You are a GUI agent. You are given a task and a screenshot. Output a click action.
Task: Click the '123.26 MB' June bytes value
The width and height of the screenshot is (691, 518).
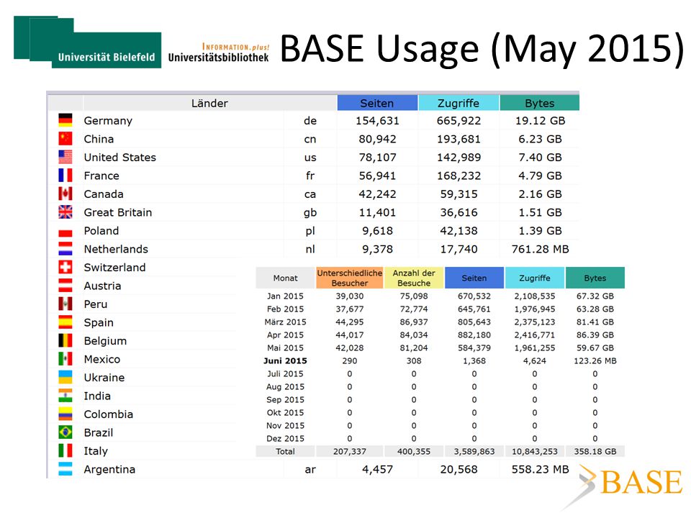pyautogui.click(x=595, y=361)
